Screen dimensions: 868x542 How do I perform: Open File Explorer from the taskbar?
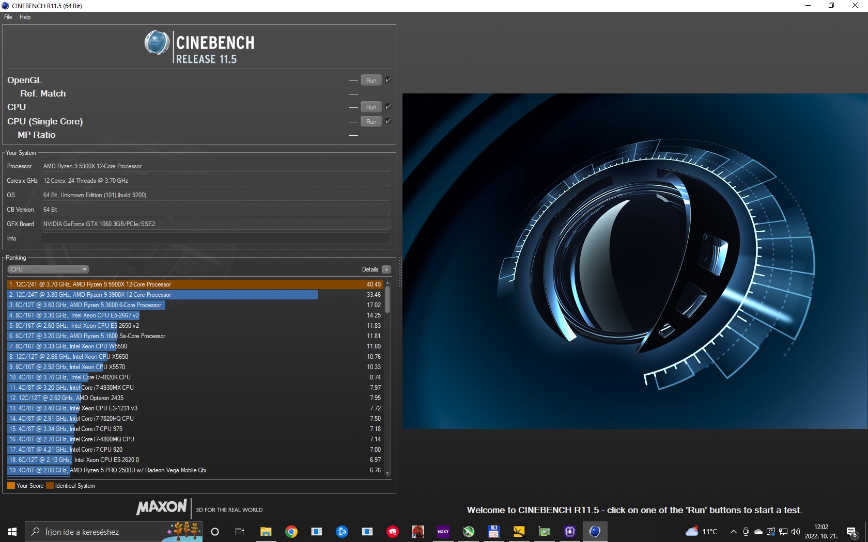266,532
